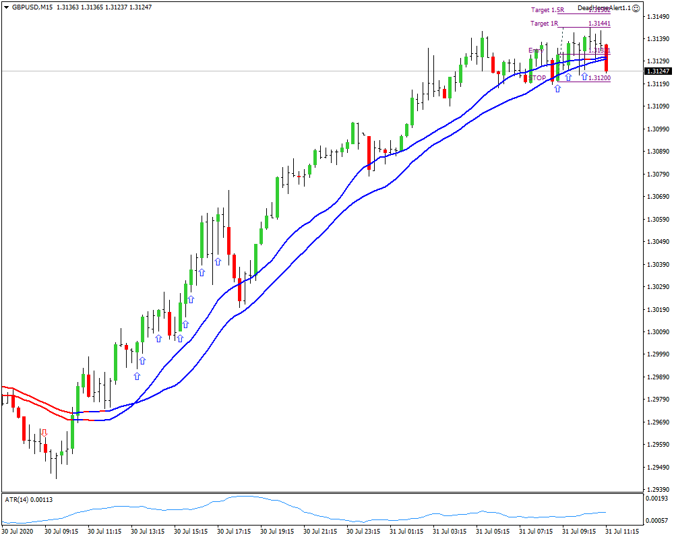Click the small triangle before GBPUSD,M15
Screen dimensions: 674x539
click(x=7, y=7)
